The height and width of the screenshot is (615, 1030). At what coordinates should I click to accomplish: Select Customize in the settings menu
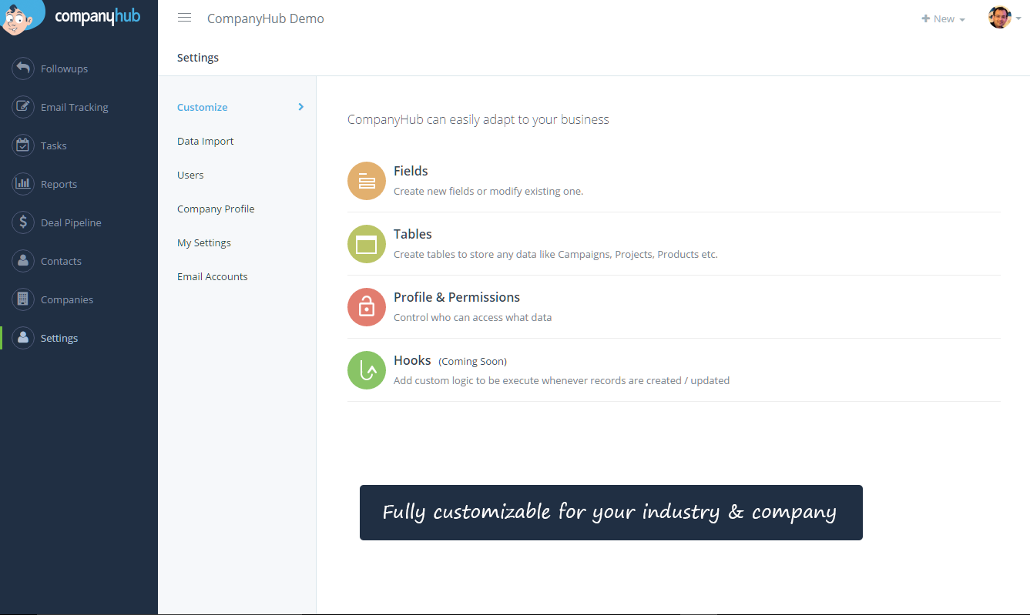tap(202, 107)
